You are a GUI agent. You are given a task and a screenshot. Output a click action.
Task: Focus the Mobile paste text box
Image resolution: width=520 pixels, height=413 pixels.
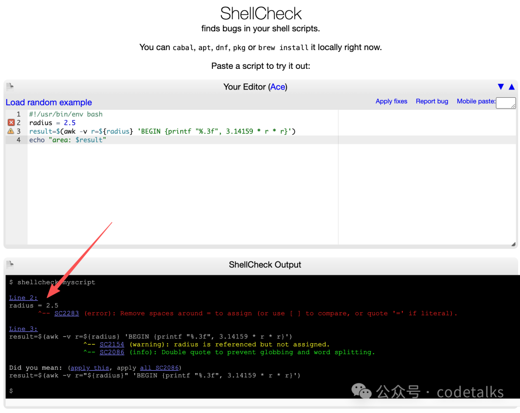pos(506,103)
